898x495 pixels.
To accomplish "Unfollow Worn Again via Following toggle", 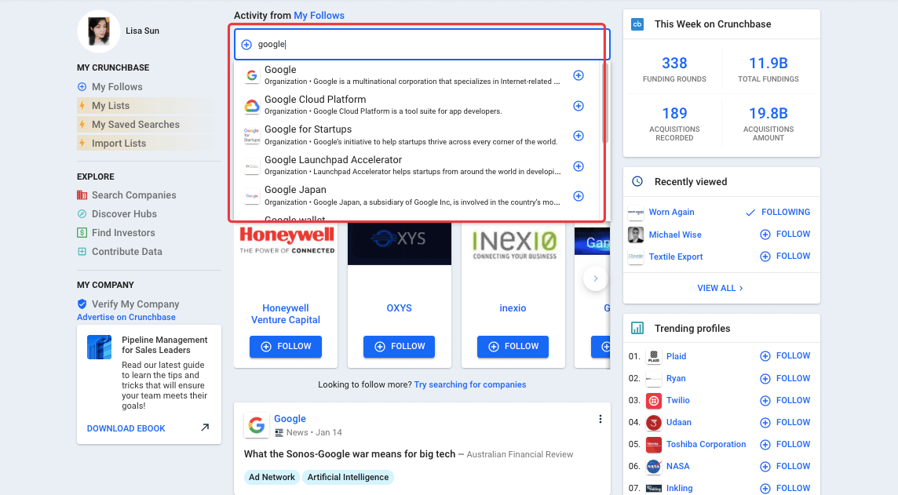I will (x=777, y=213).
